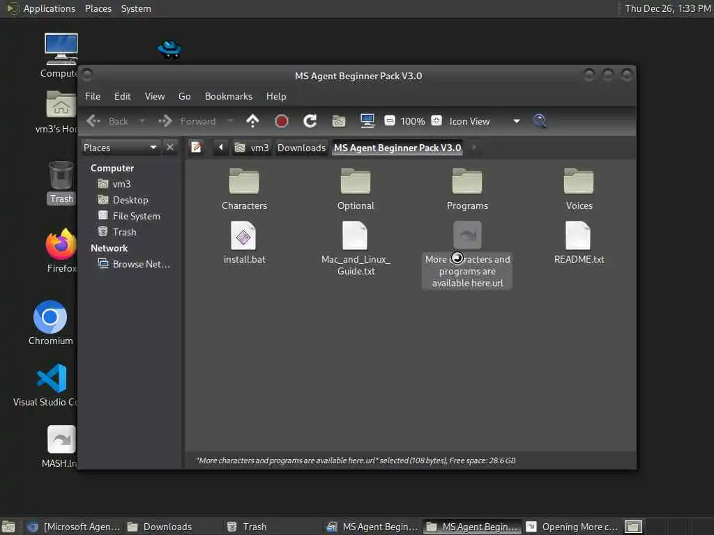Toggle text-based location entry pencil icon
The image size is (714, 535).
click(x=196, y=148)
